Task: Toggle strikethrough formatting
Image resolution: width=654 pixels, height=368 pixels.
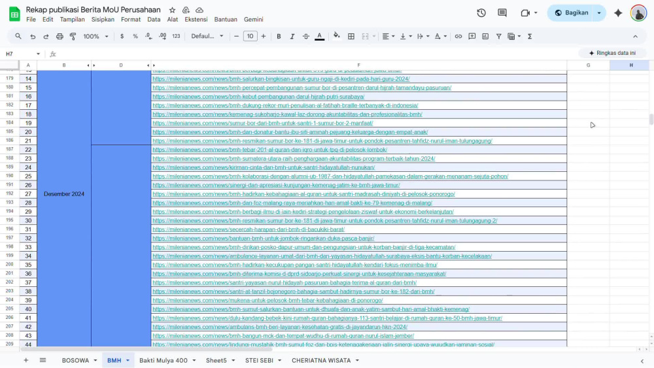Action: (305, 36)
